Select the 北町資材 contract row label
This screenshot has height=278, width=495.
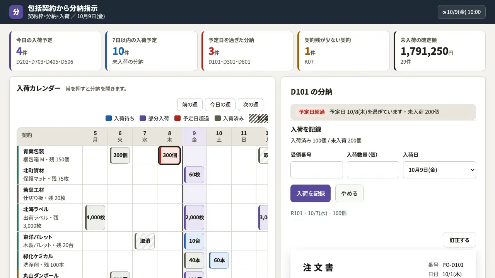(x=50, y=175)
